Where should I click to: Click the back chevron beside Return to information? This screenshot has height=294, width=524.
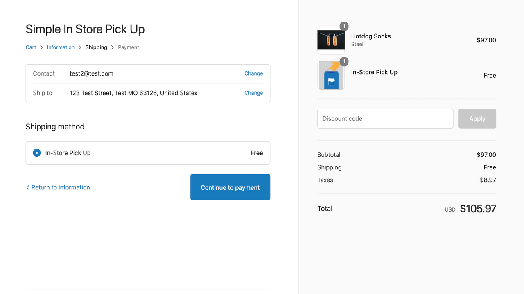[x=27, y=187]
